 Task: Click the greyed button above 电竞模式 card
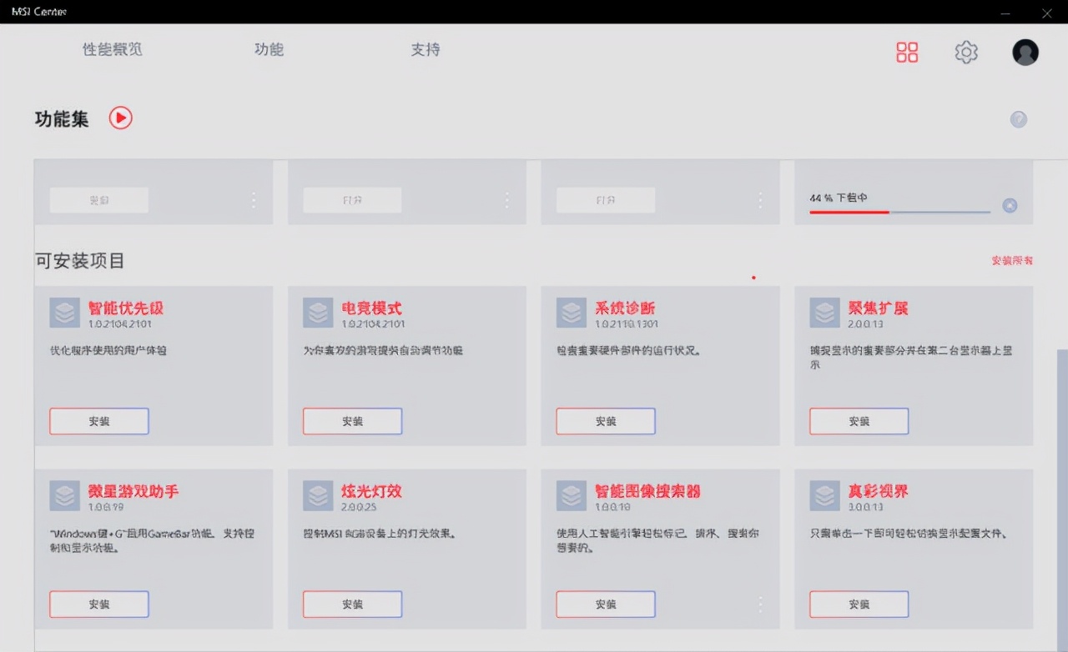coord(353,200)
